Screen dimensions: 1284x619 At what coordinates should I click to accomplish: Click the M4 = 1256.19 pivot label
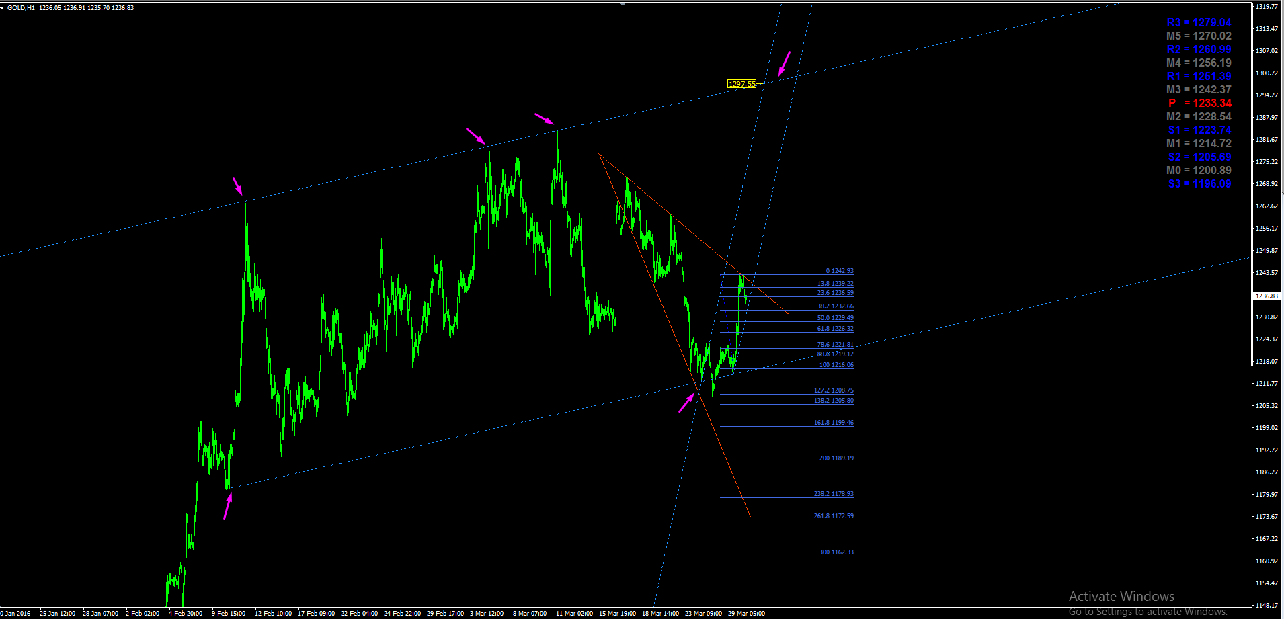pyautogui.click(x=1199, y=63)
